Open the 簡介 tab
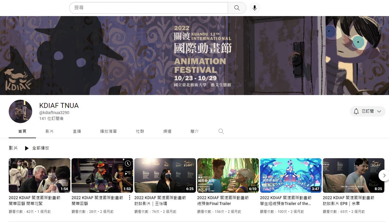This screenshot has height=224, width=389. coord(195,131)
